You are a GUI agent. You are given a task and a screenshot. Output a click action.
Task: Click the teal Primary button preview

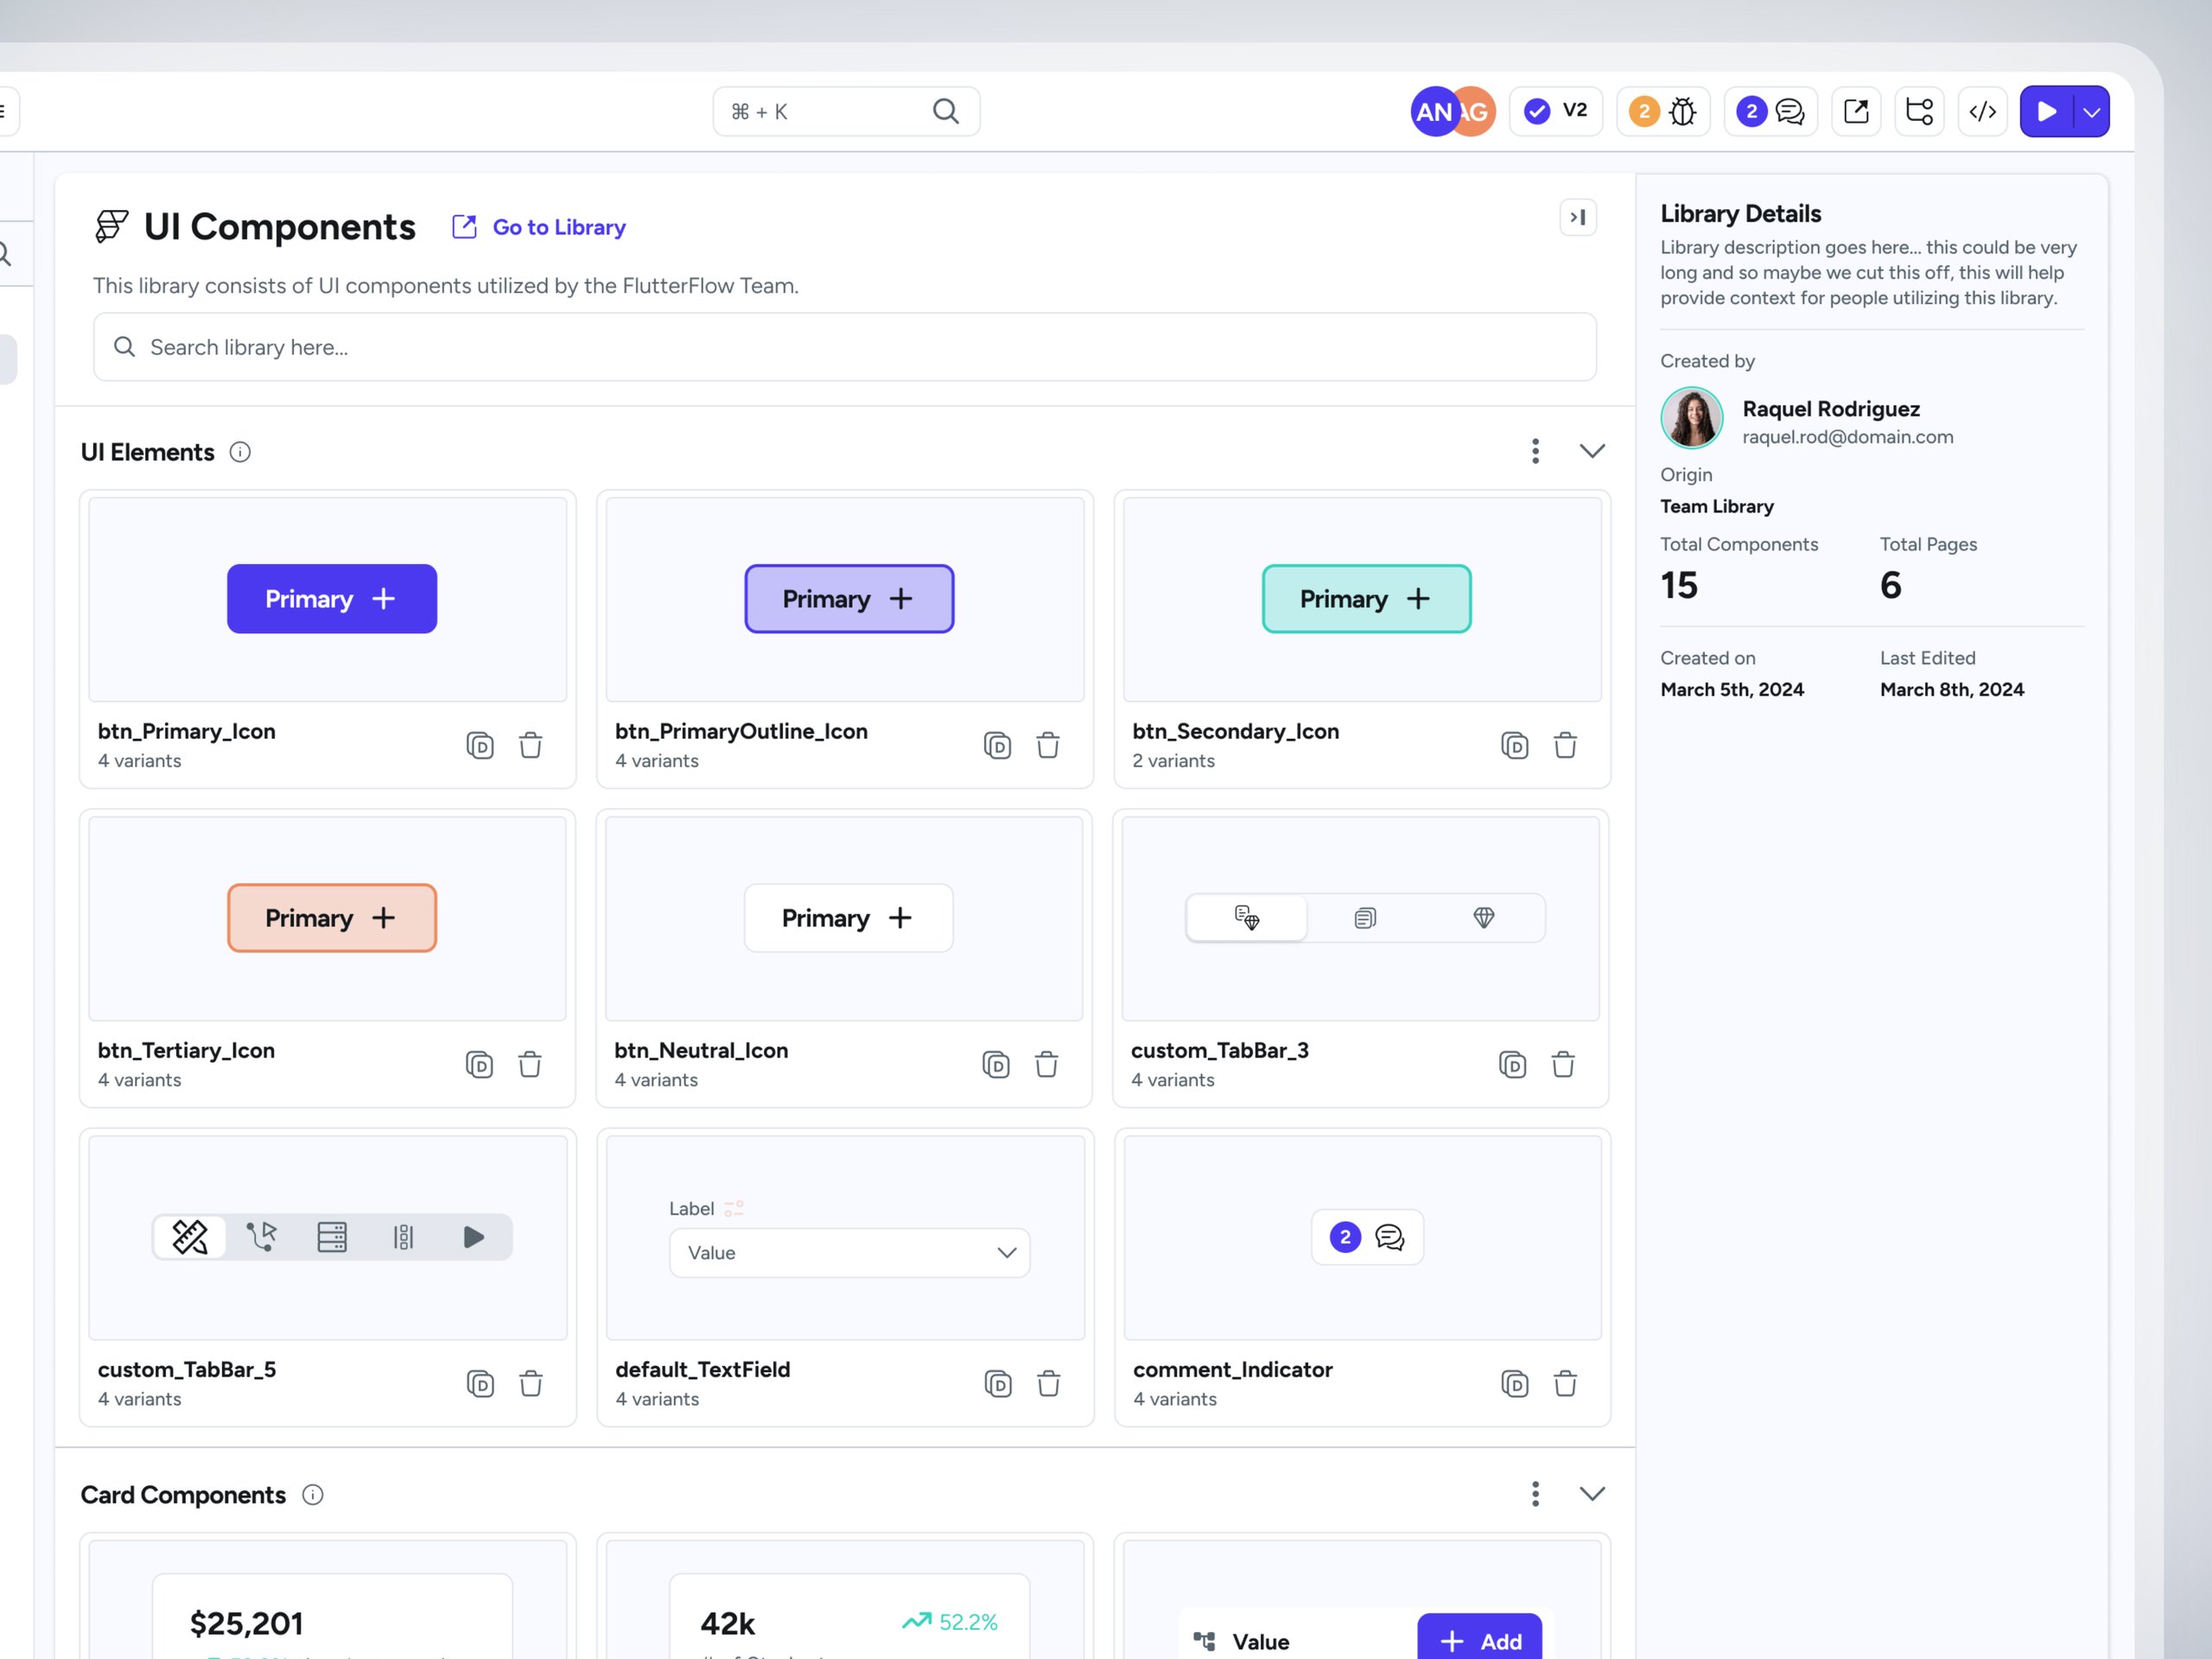coord(1366,598)
